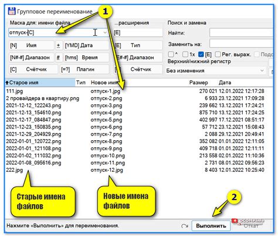Click the Заменить на input field
This screenshot has height=237, width=278.
coord(242,43)
